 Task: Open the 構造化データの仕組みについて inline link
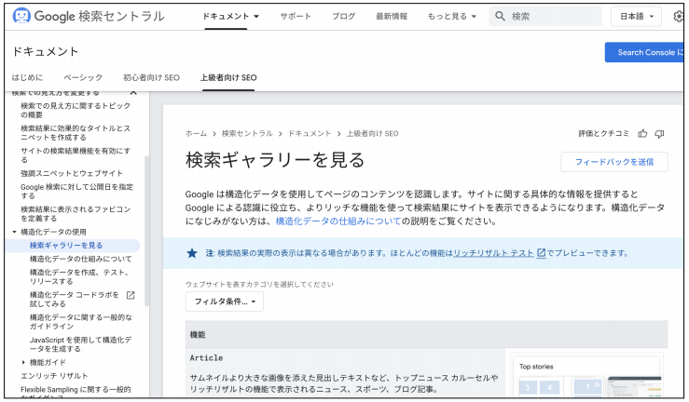coord(338,221)
